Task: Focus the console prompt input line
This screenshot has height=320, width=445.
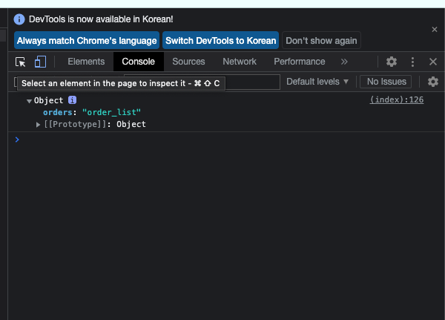Action: (x=227, y=140)
